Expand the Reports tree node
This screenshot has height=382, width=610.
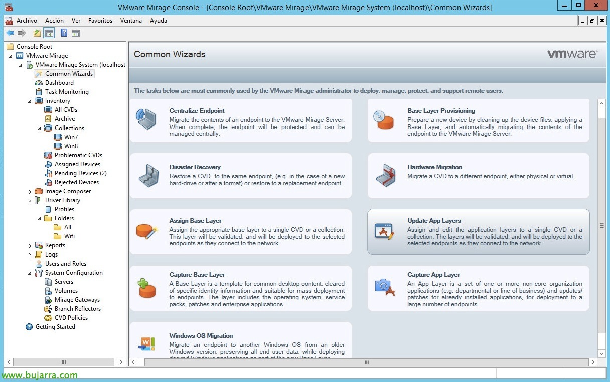point(30,245)
